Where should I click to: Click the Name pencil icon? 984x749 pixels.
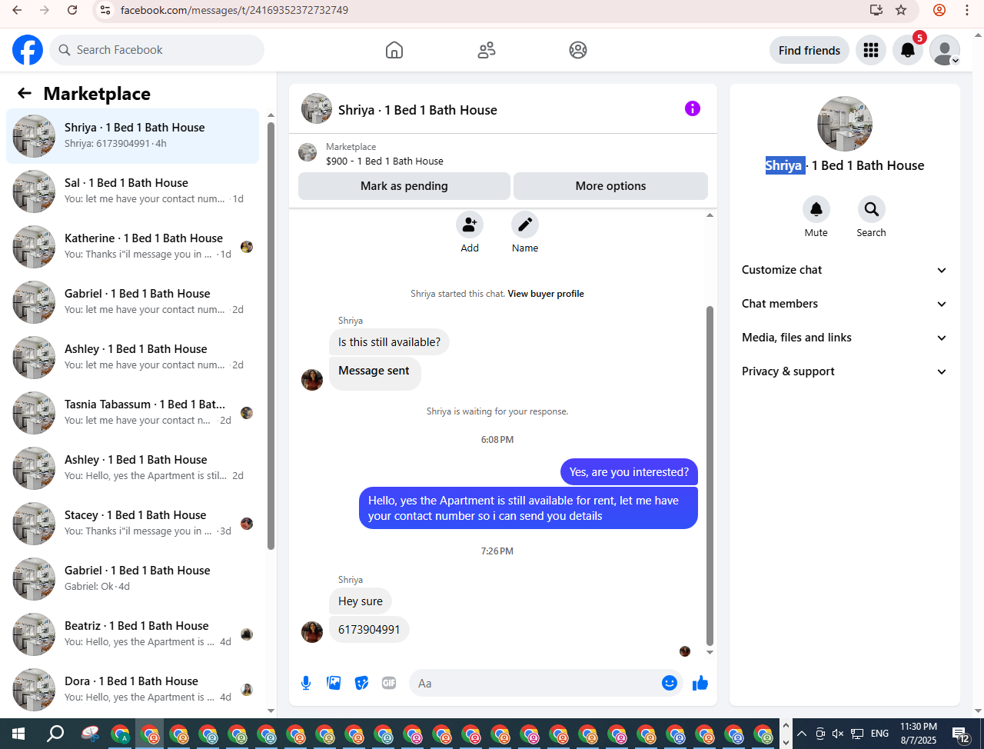tap(525, 225)
